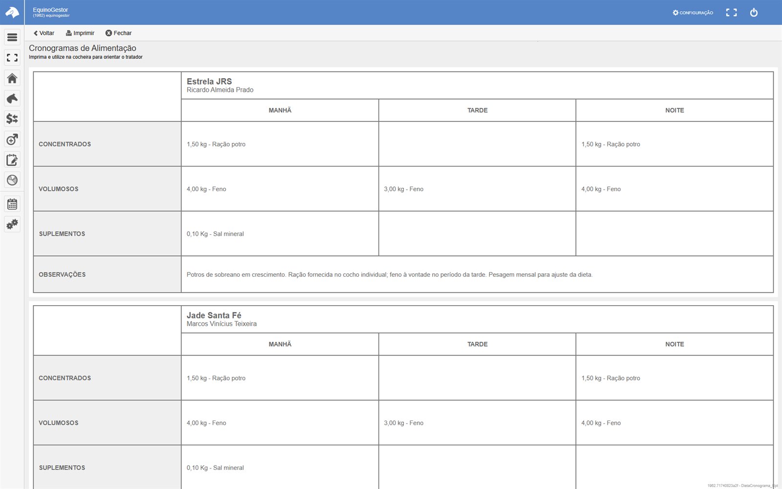Viewport: 782px width, 489px height.
Task: Click Jade Santa Fé Sal mineral cell
Action: 280,468
